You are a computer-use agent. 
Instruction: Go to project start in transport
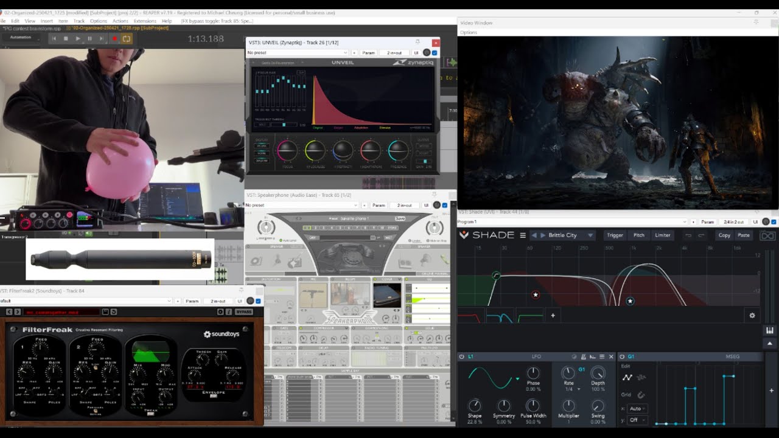pyautogui.click(x=54, y=38)
